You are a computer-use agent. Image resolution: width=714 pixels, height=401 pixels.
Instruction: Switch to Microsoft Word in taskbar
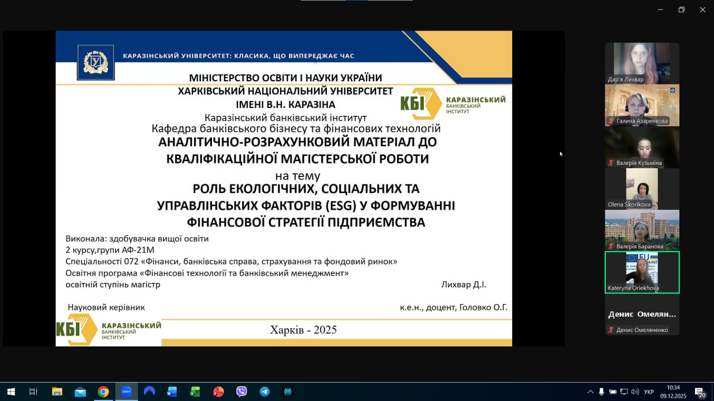coord(172,392)
